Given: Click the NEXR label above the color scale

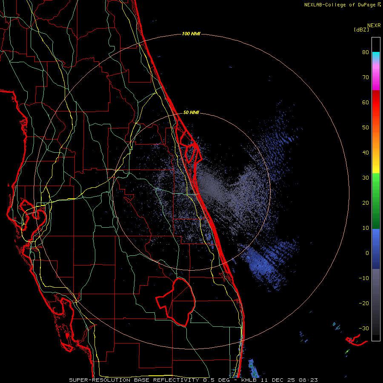Looking at the screenshot, I should pyautogui.click(x=374, y=26).
